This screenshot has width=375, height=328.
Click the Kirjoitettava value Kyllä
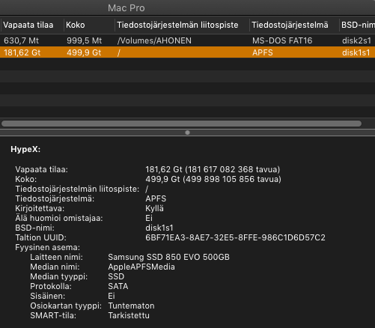click(x=154, y=208)
